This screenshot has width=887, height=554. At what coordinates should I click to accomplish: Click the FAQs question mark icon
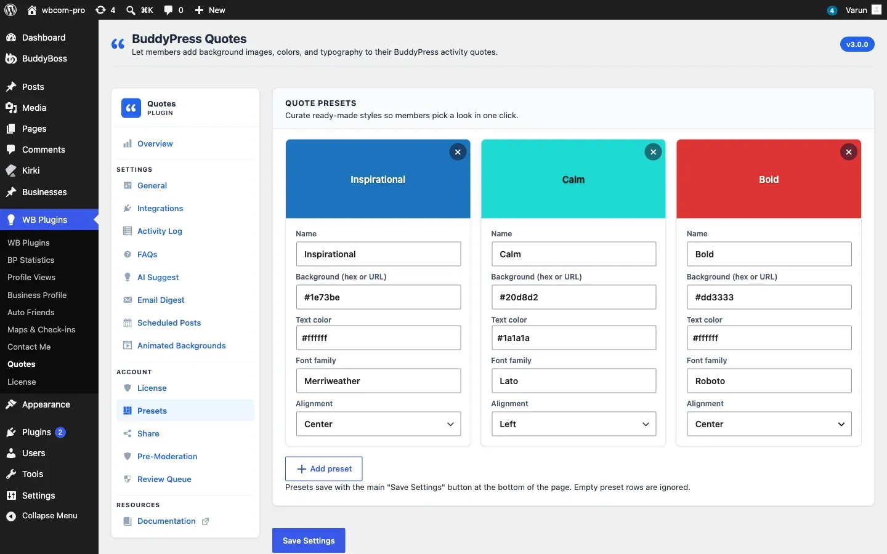pos(128,255)
